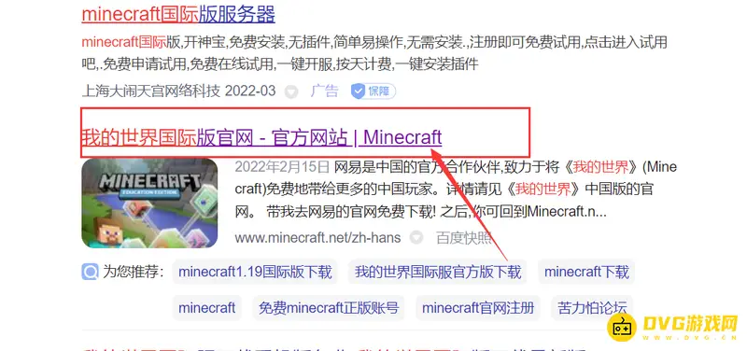Click 上海大闹天宫网络科技 advertiser name
Screen dimensions: 747x351
click(151, 91)
